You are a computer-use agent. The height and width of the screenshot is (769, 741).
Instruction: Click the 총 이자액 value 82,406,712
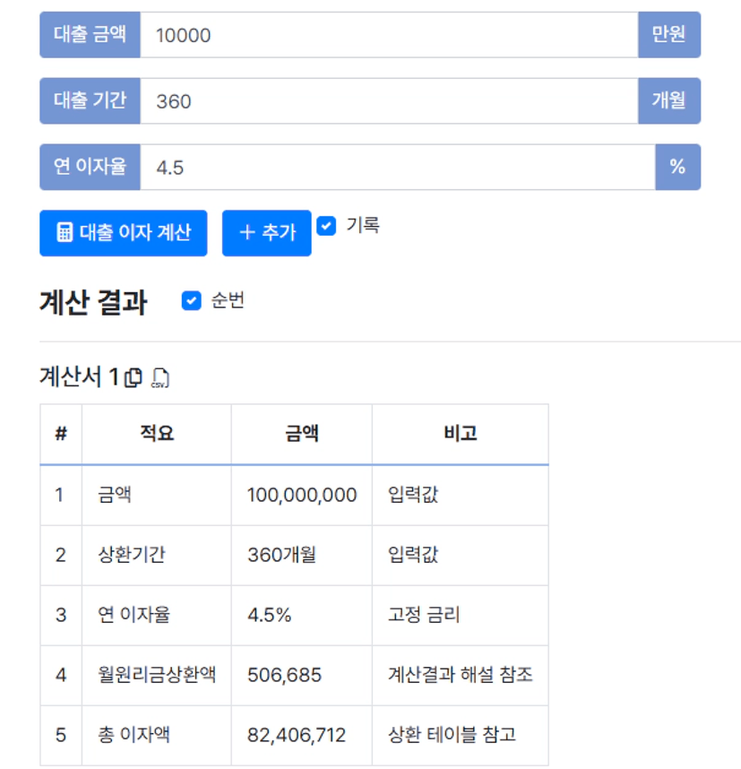pos(297,735)
